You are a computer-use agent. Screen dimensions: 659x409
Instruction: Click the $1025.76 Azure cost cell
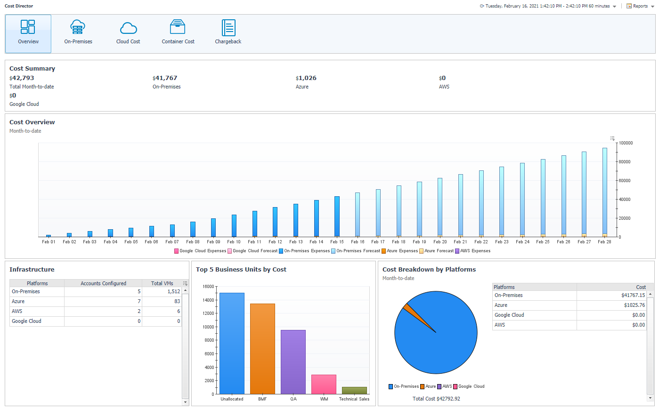635,305
